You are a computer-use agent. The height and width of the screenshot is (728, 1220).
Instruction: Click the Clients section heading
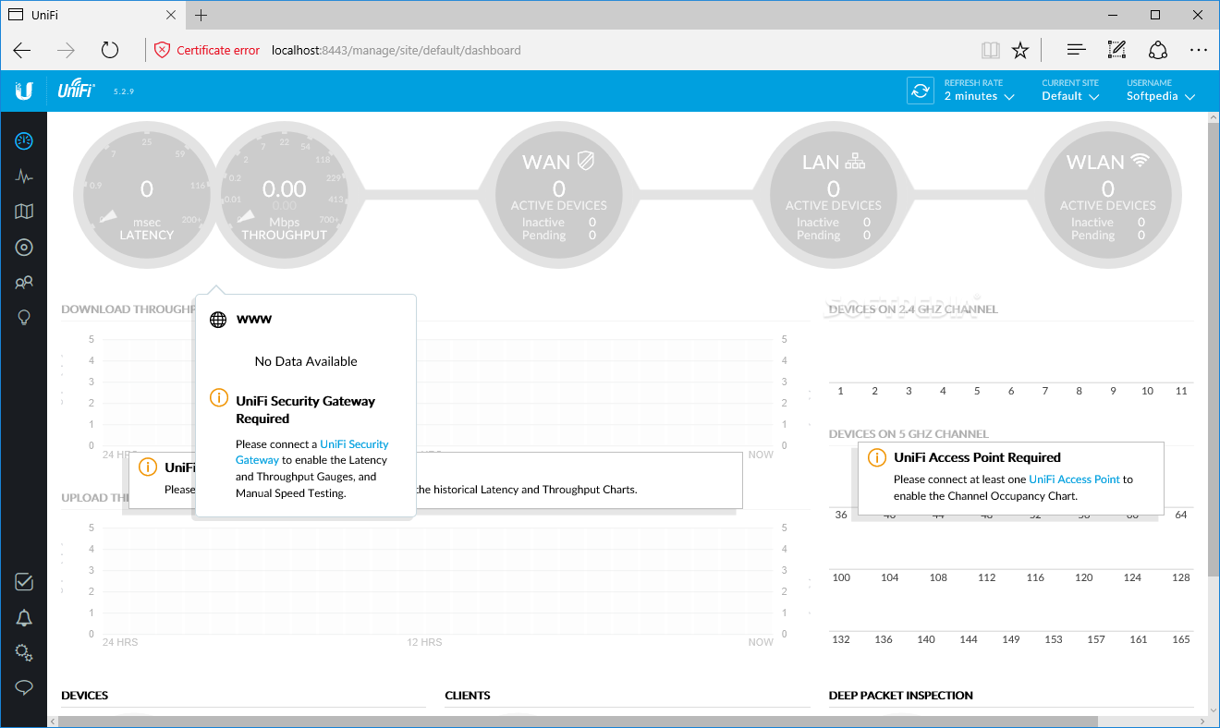tap(468, 696)
